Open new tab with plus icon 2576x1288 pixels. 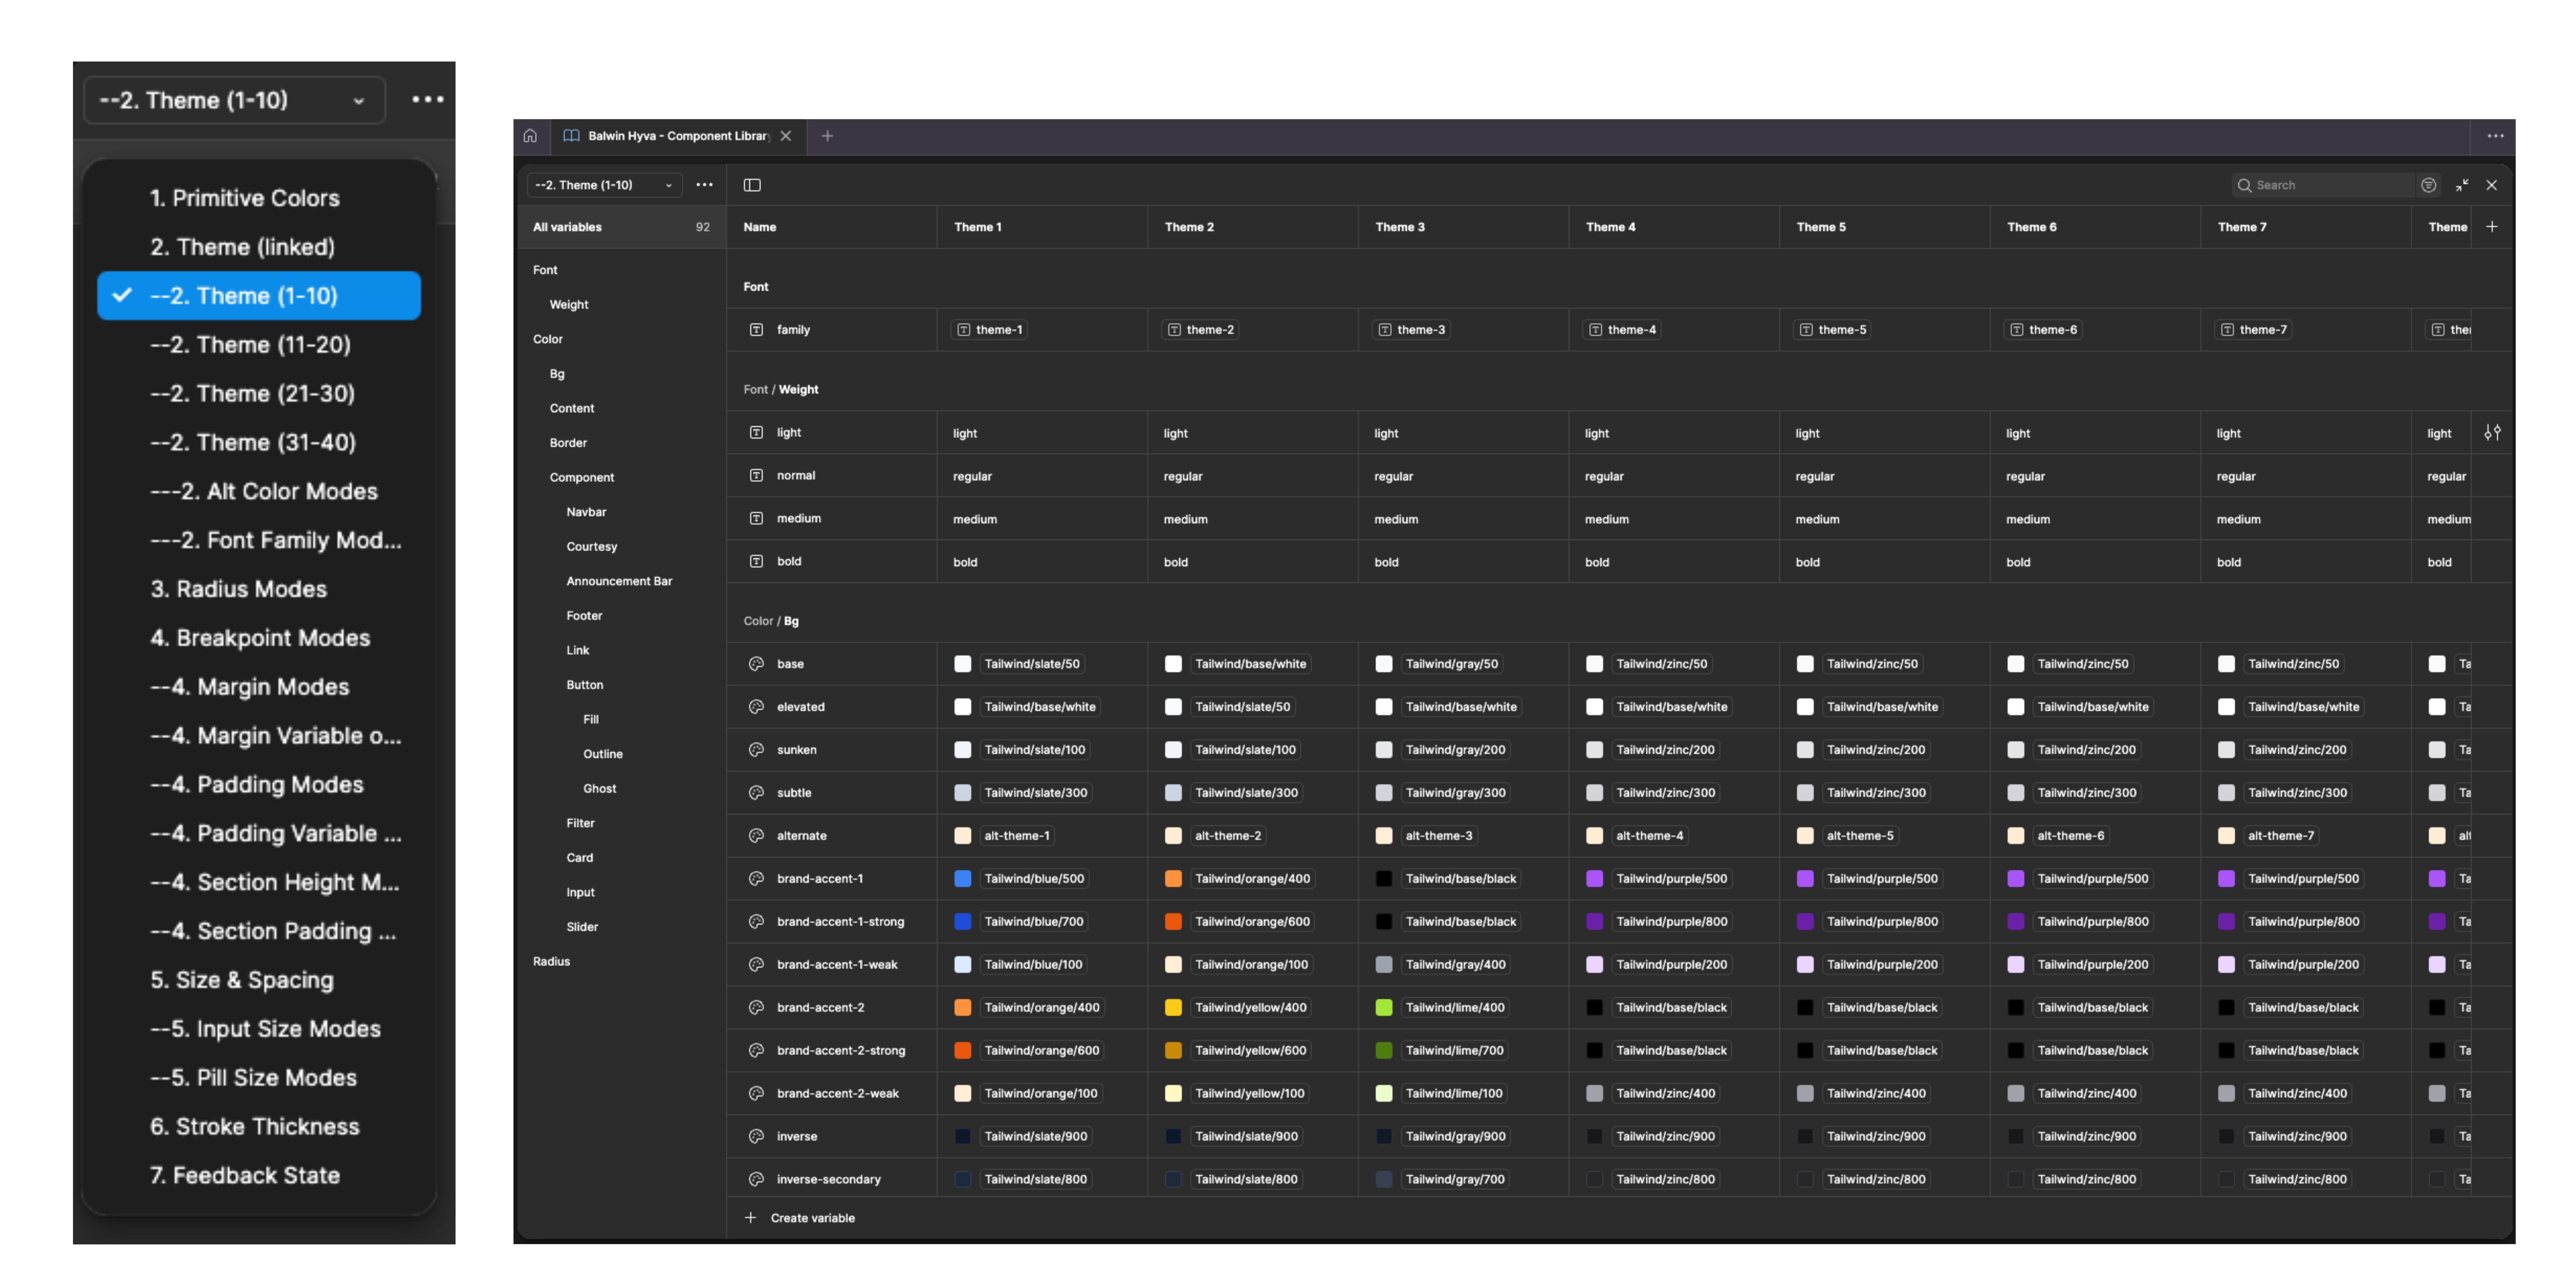click(827, 136)
